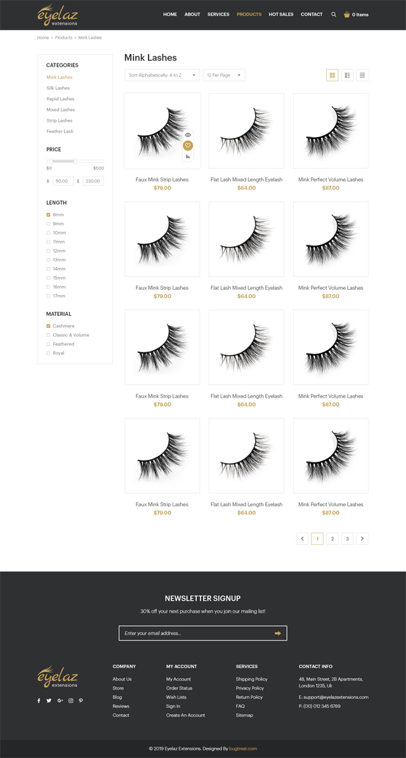Open SERVICES in top navigation
This screenshot has width=406, height=758.
click(x=218, y=15)
